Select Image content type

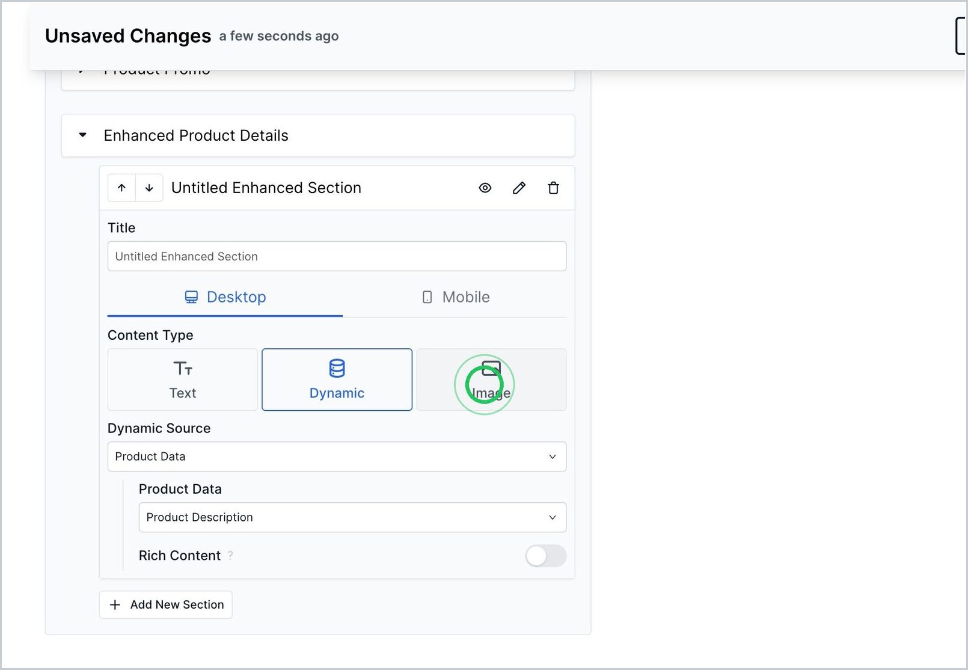click(491, 380)
